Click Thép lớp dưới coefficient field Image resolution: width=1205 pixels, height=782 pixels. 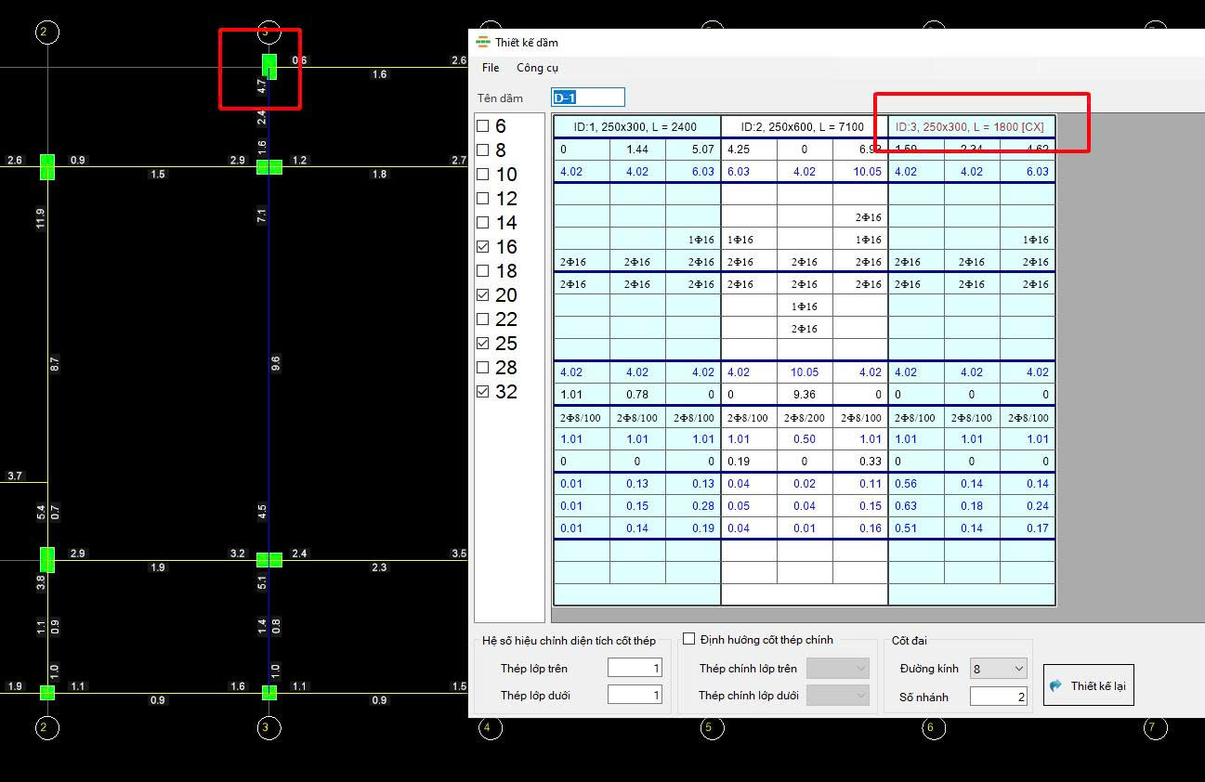635,695
